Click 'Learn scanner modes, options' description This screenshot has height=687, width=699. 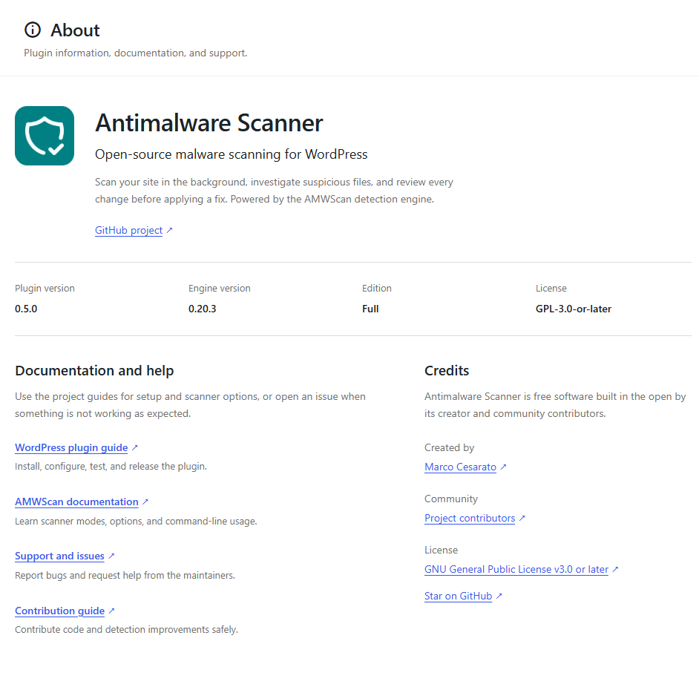pos(136,521)
